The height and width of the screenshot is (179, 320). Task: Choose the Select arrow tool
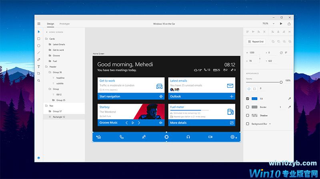point(39,32)
